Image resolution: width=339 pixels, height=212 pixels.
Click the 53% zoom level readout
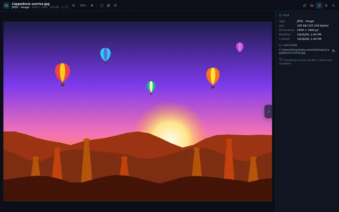tap(83, 6)
